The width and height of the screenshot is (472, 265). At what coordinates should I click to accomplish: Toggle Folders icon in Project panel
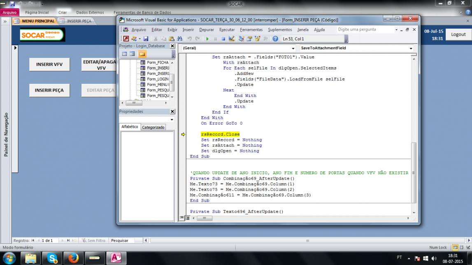click(x=142, y=54)
